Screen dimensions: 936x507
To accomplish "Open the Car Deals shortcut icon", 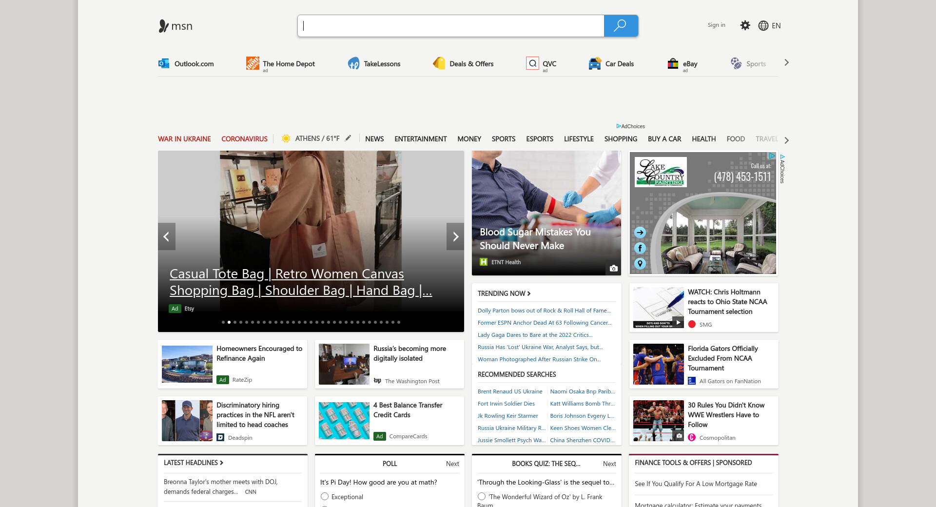I will [595, 63].
